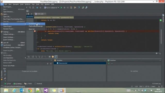The height and width of the screenshot is (93, 165).
Task: Open the Event Log
Action: point(156,84)
